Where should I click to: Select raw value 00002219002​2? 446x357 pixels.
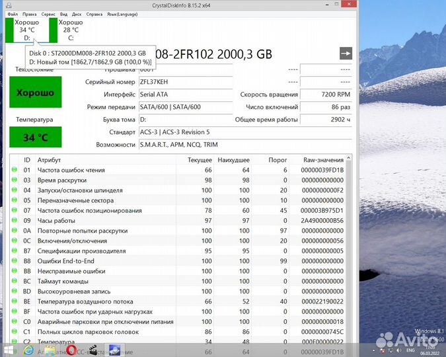pyautogui.click(x=322, y=301)
